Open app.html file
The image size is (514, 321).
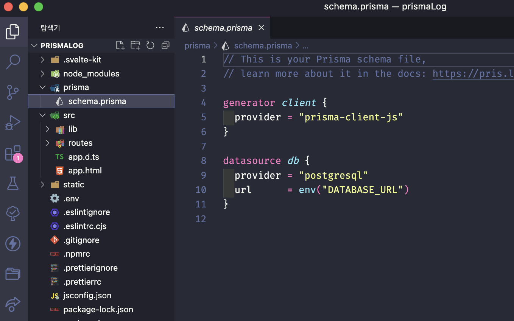click(x=101, y=171)
